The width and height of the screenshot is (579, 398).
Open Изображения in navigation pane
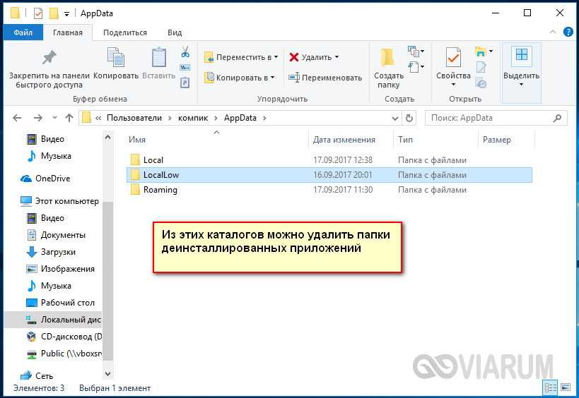[61, 269]
